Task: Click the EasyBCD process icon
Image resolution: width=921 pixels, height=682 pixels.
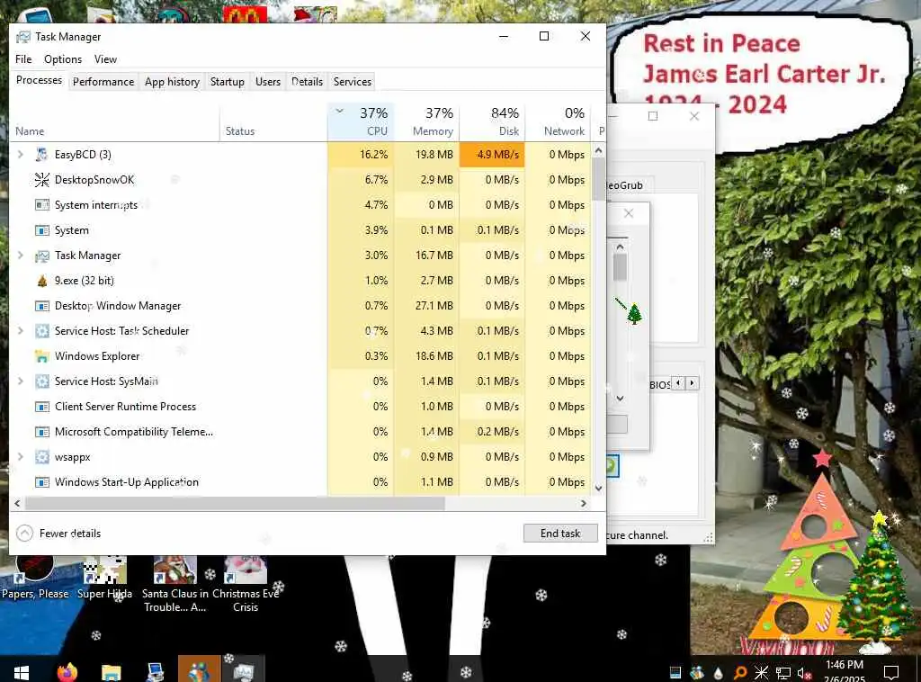Action: coord(41,155)
